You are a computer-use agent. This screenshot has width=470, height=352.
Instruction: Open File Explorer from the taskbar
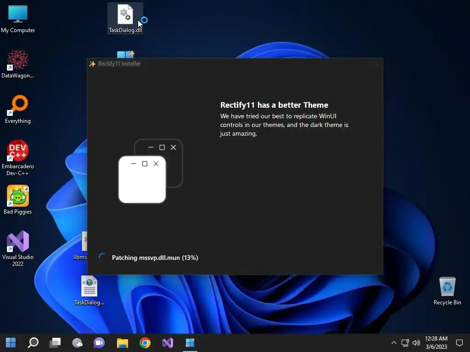(122, 343)
